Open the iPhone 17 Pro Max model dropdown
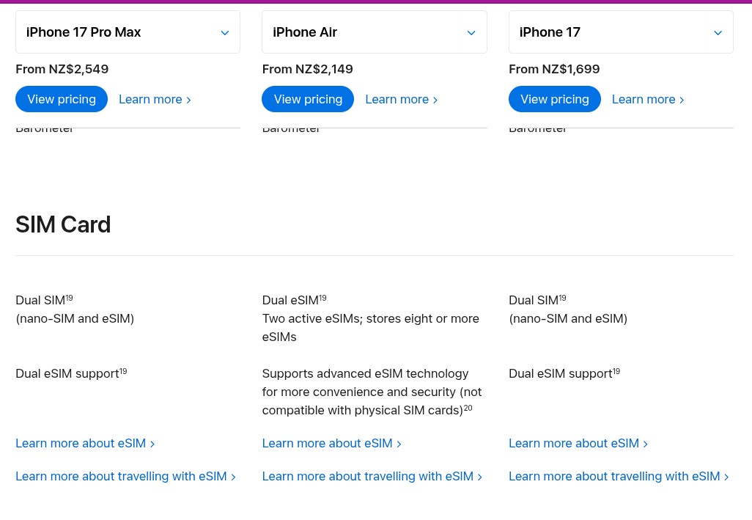Screen dimensions: 752x520 [x=128, y=32]
